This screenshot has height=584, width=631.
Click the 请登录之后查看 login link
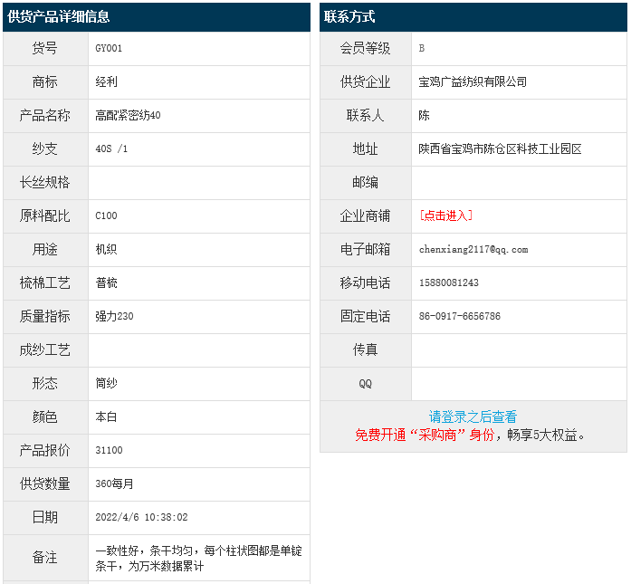[x=473, y=416]
